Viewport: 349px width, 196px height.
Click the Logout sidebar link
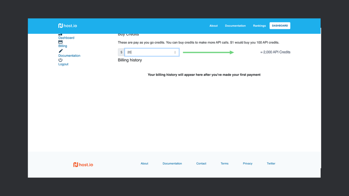63,64
